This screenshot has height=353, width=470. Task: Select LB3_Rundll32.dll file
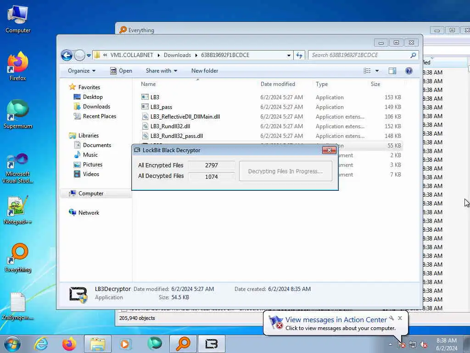pyautogui.click(x=271, y=126)
